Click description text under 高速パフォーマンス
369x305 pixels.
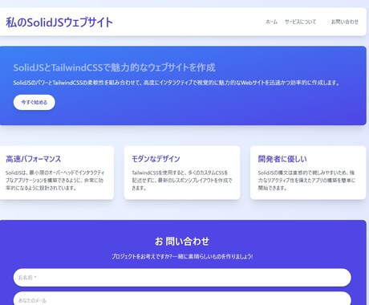55,181
